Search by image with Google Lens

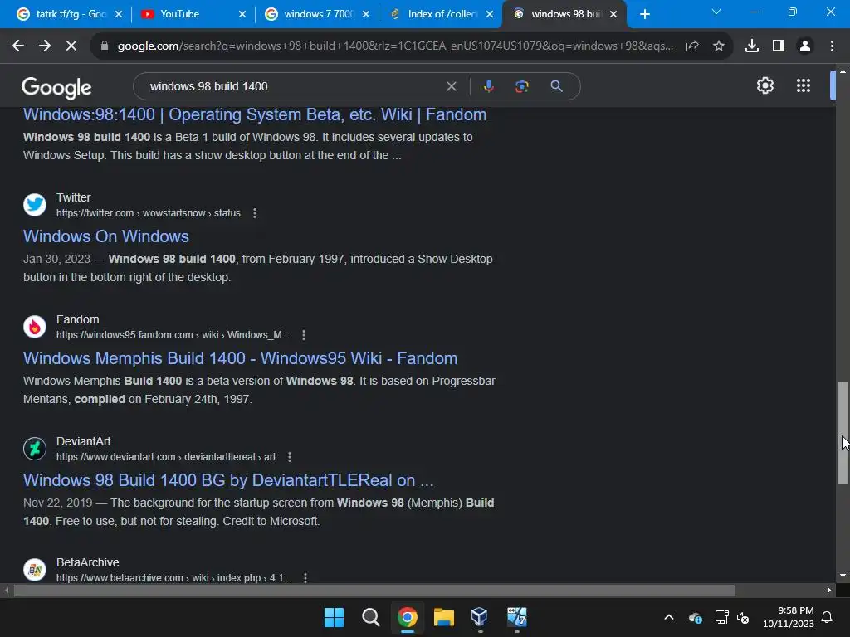[x=521, y=86]
